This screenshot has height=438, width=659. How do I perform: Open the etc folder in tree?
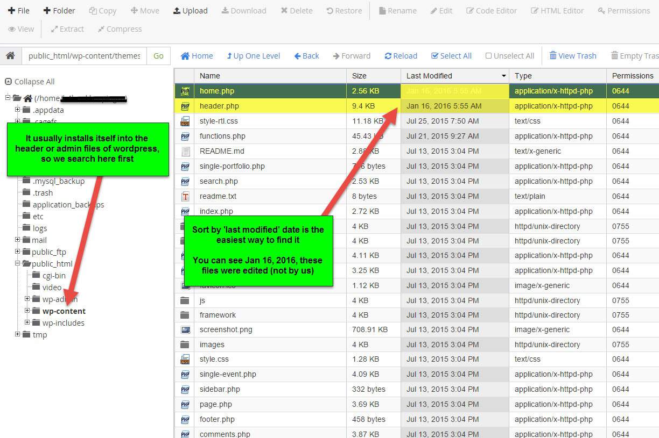click(38, 217)
